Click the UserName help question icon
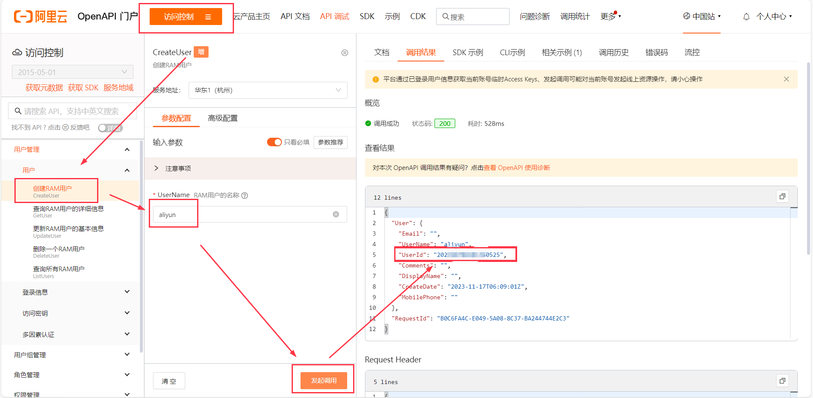Viewport: 813px width, 398px height. tap(245, 195)
